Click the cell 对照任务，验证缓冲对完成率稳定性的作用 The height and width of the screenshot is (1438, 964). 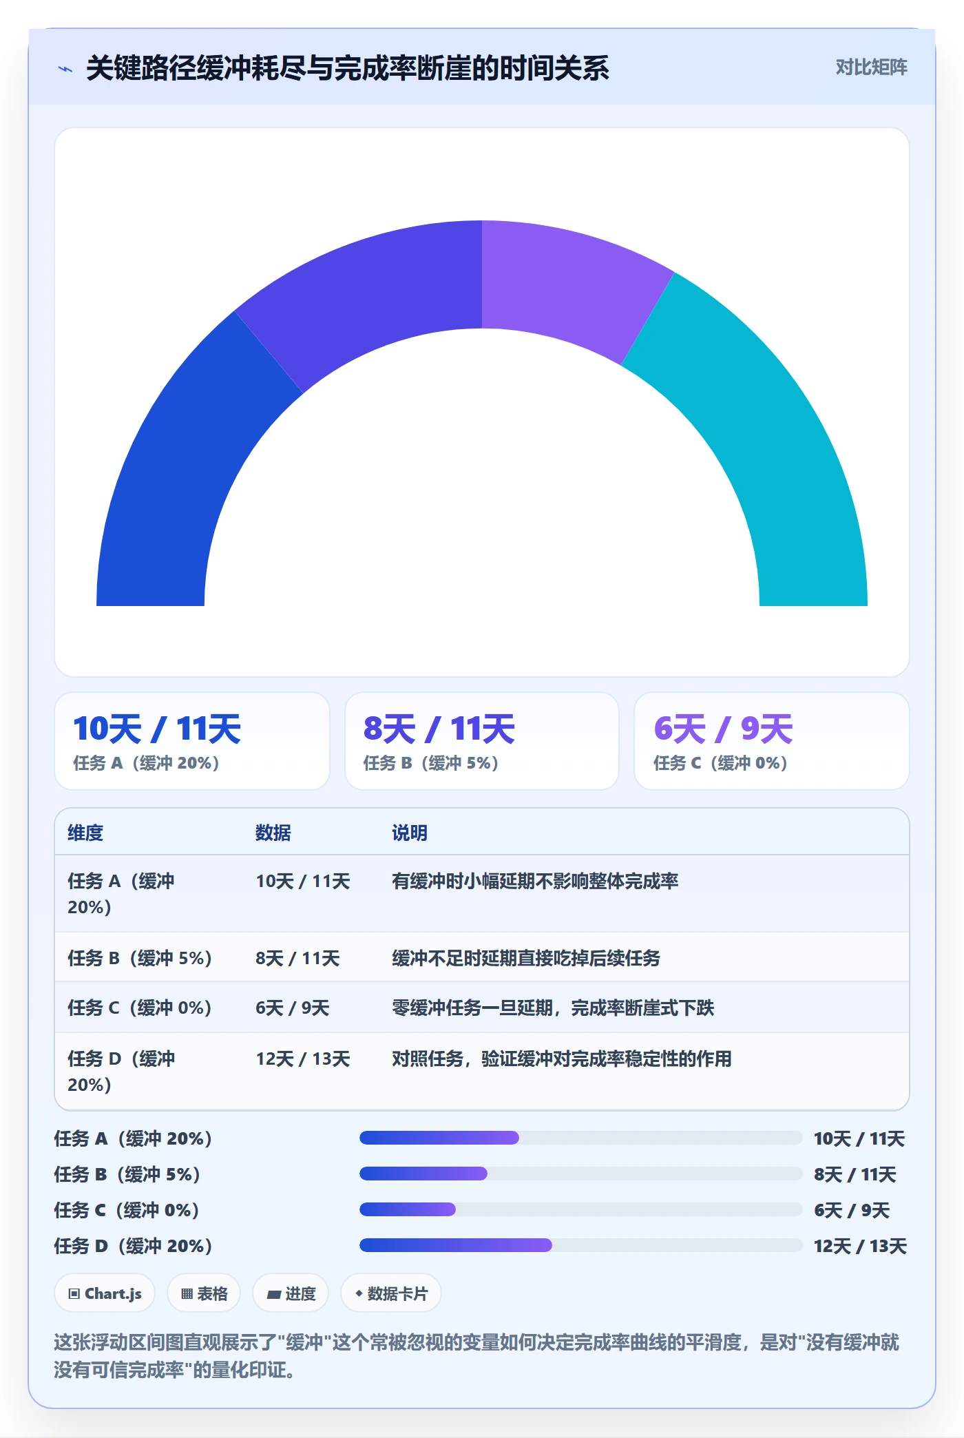point(562,1059)
